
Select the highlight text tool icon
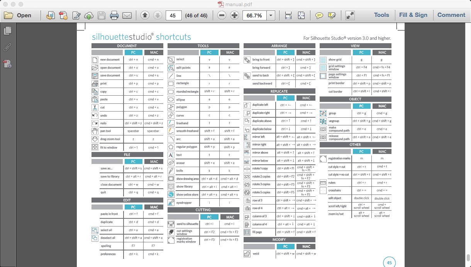tap(332, 15)
